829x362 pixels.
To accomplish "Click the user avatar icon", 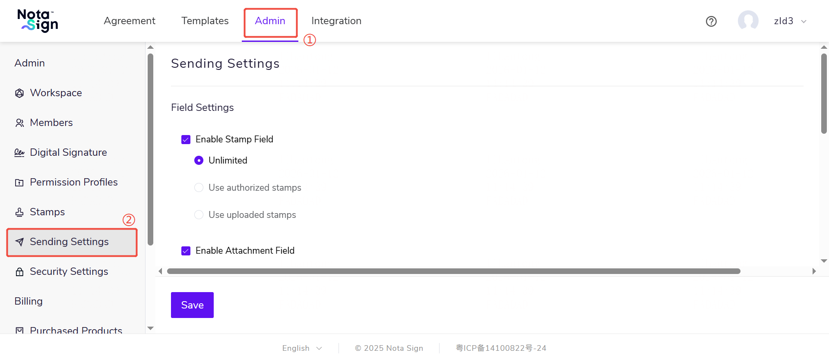I will pyautogui.click(x=748, y=21).
